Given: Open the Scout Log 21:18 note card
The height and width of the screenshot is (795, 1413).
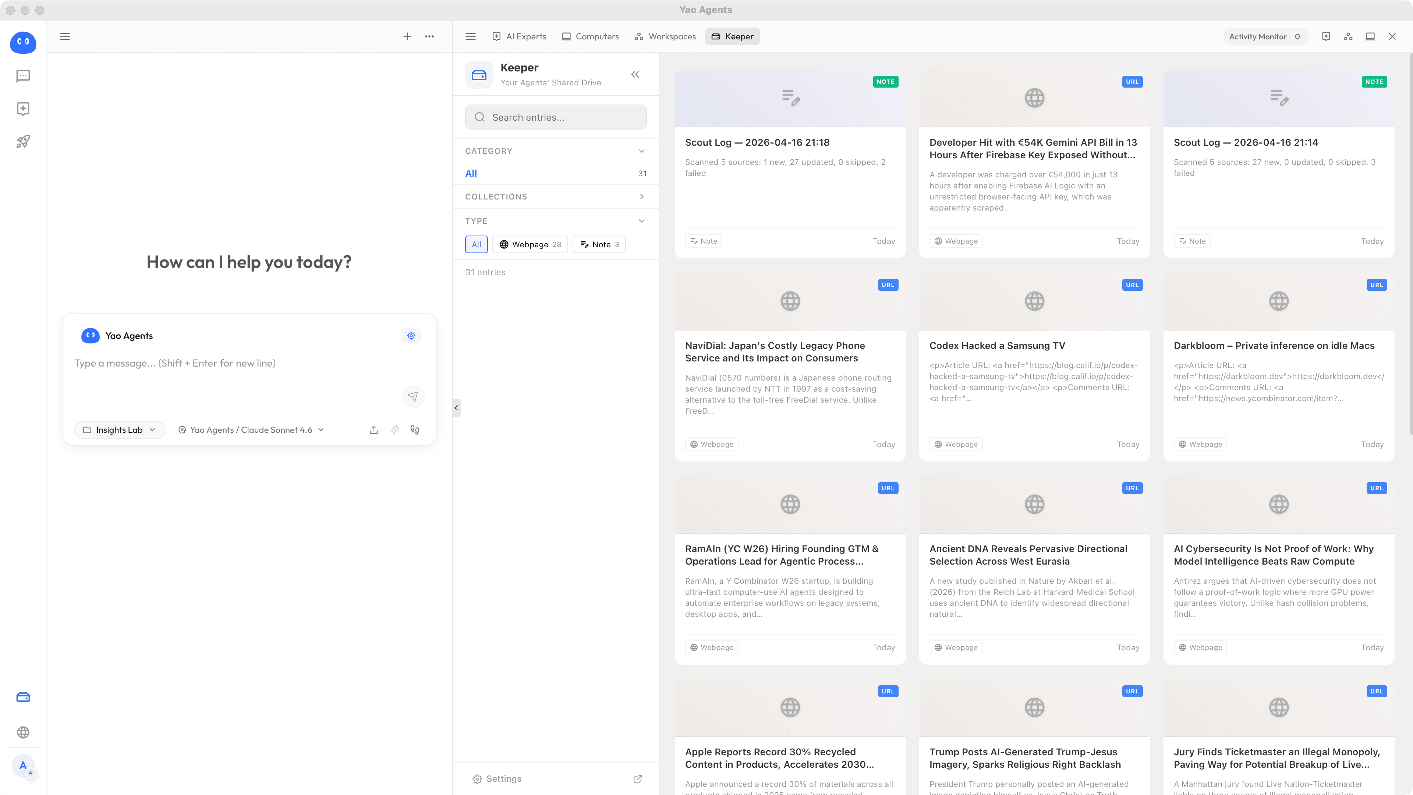Looking at the screenshot, I should pos(790,163).
